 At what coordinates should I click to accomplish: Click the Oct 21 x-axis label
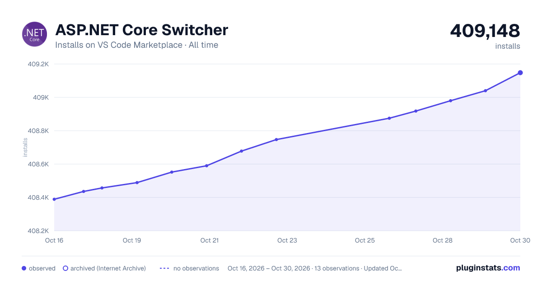210,240
